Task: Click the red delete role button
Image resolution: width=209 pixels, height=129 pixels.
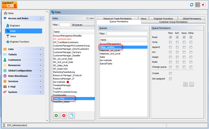Action: pos(64,116)
